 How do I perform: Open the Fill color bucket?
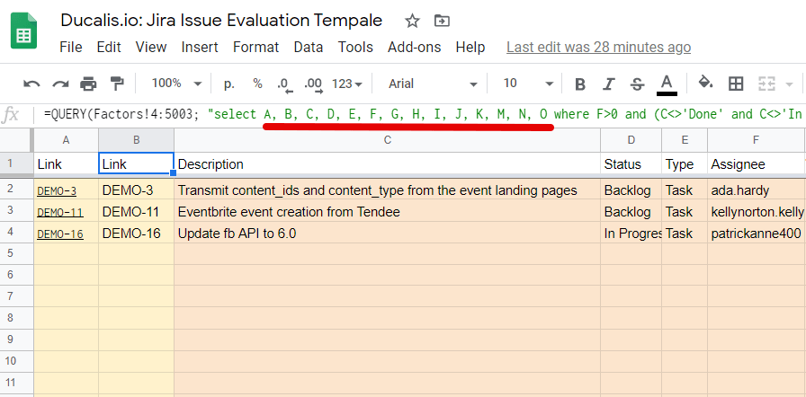click(x=705, y=82)
